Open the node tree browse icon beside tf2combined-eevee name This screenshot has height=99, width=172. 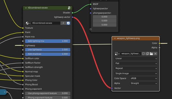(28, 23)
